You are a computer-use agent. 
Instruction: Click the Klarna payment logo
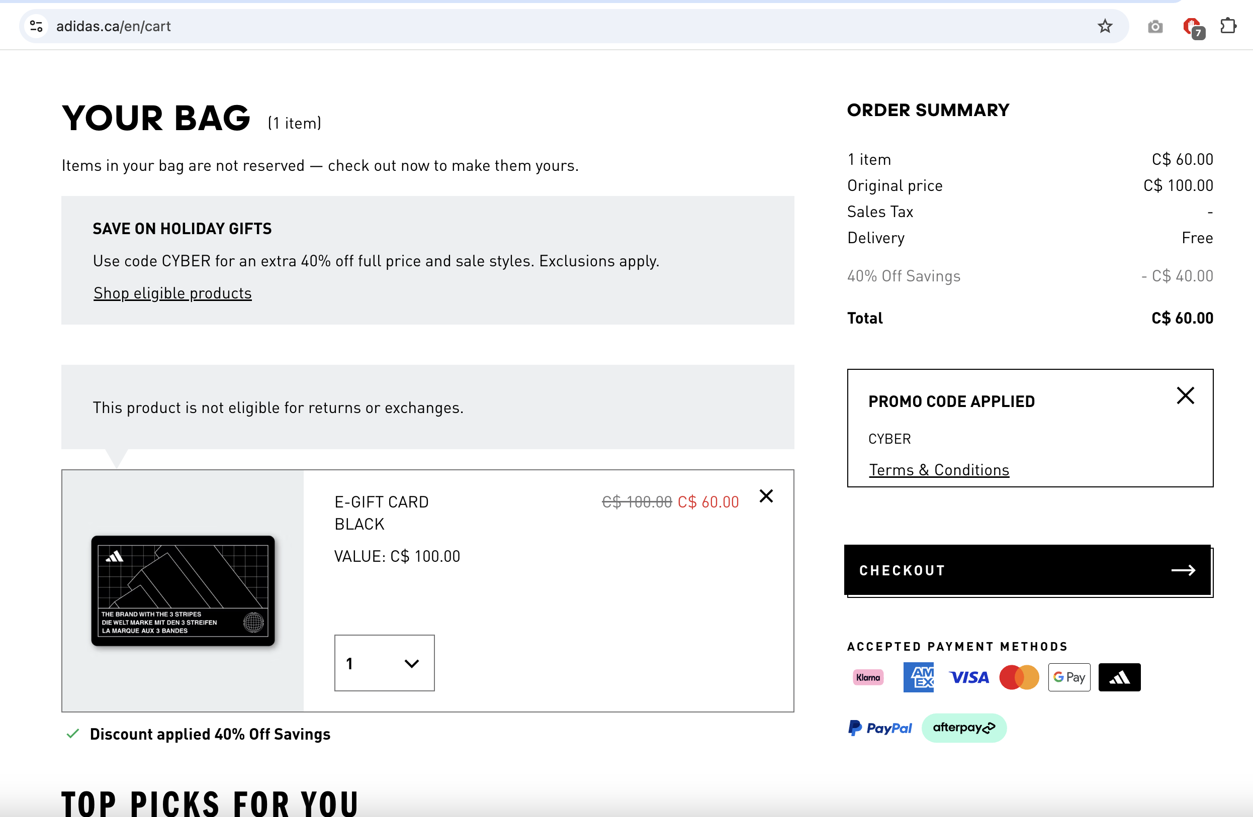click(868, 677)
